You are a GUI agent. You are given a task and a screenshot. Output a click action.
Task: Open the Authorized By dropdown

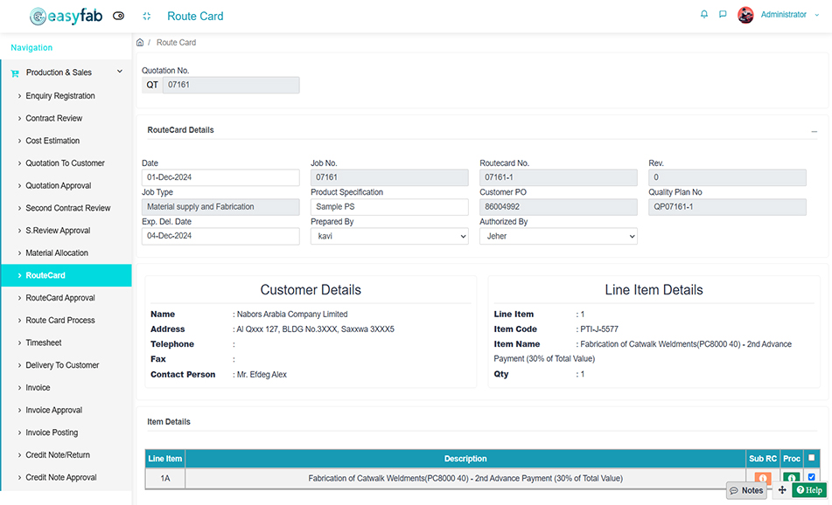coord(558,236)
